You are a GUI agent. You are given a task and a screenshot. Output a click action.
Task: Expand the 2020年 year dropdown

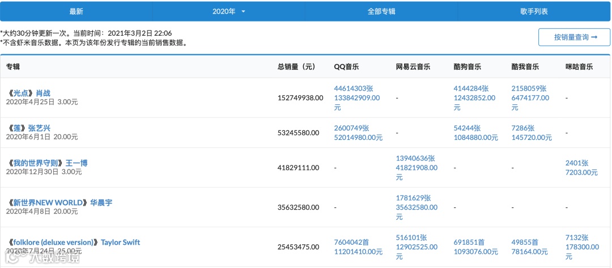pos(229,12)
